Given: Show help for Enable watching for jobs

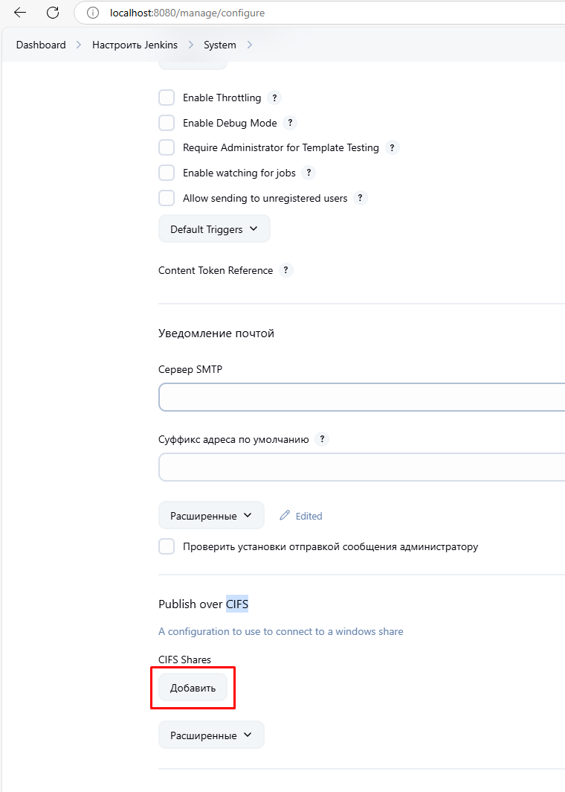Looking at the screenshot, I should (309, 173).
